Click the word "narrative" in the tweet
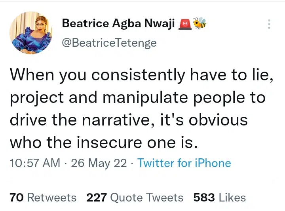285x211 pixels. click(x=118, y=120)
